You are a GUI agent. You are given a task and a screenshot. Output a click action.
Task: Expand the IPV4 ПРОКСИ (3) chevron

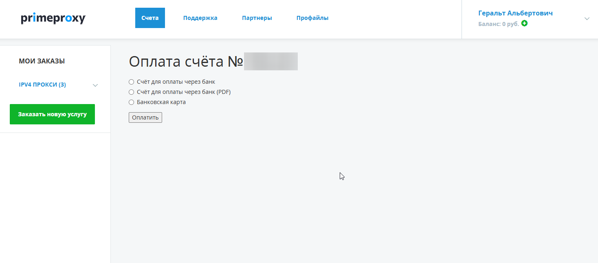(95, 85)
